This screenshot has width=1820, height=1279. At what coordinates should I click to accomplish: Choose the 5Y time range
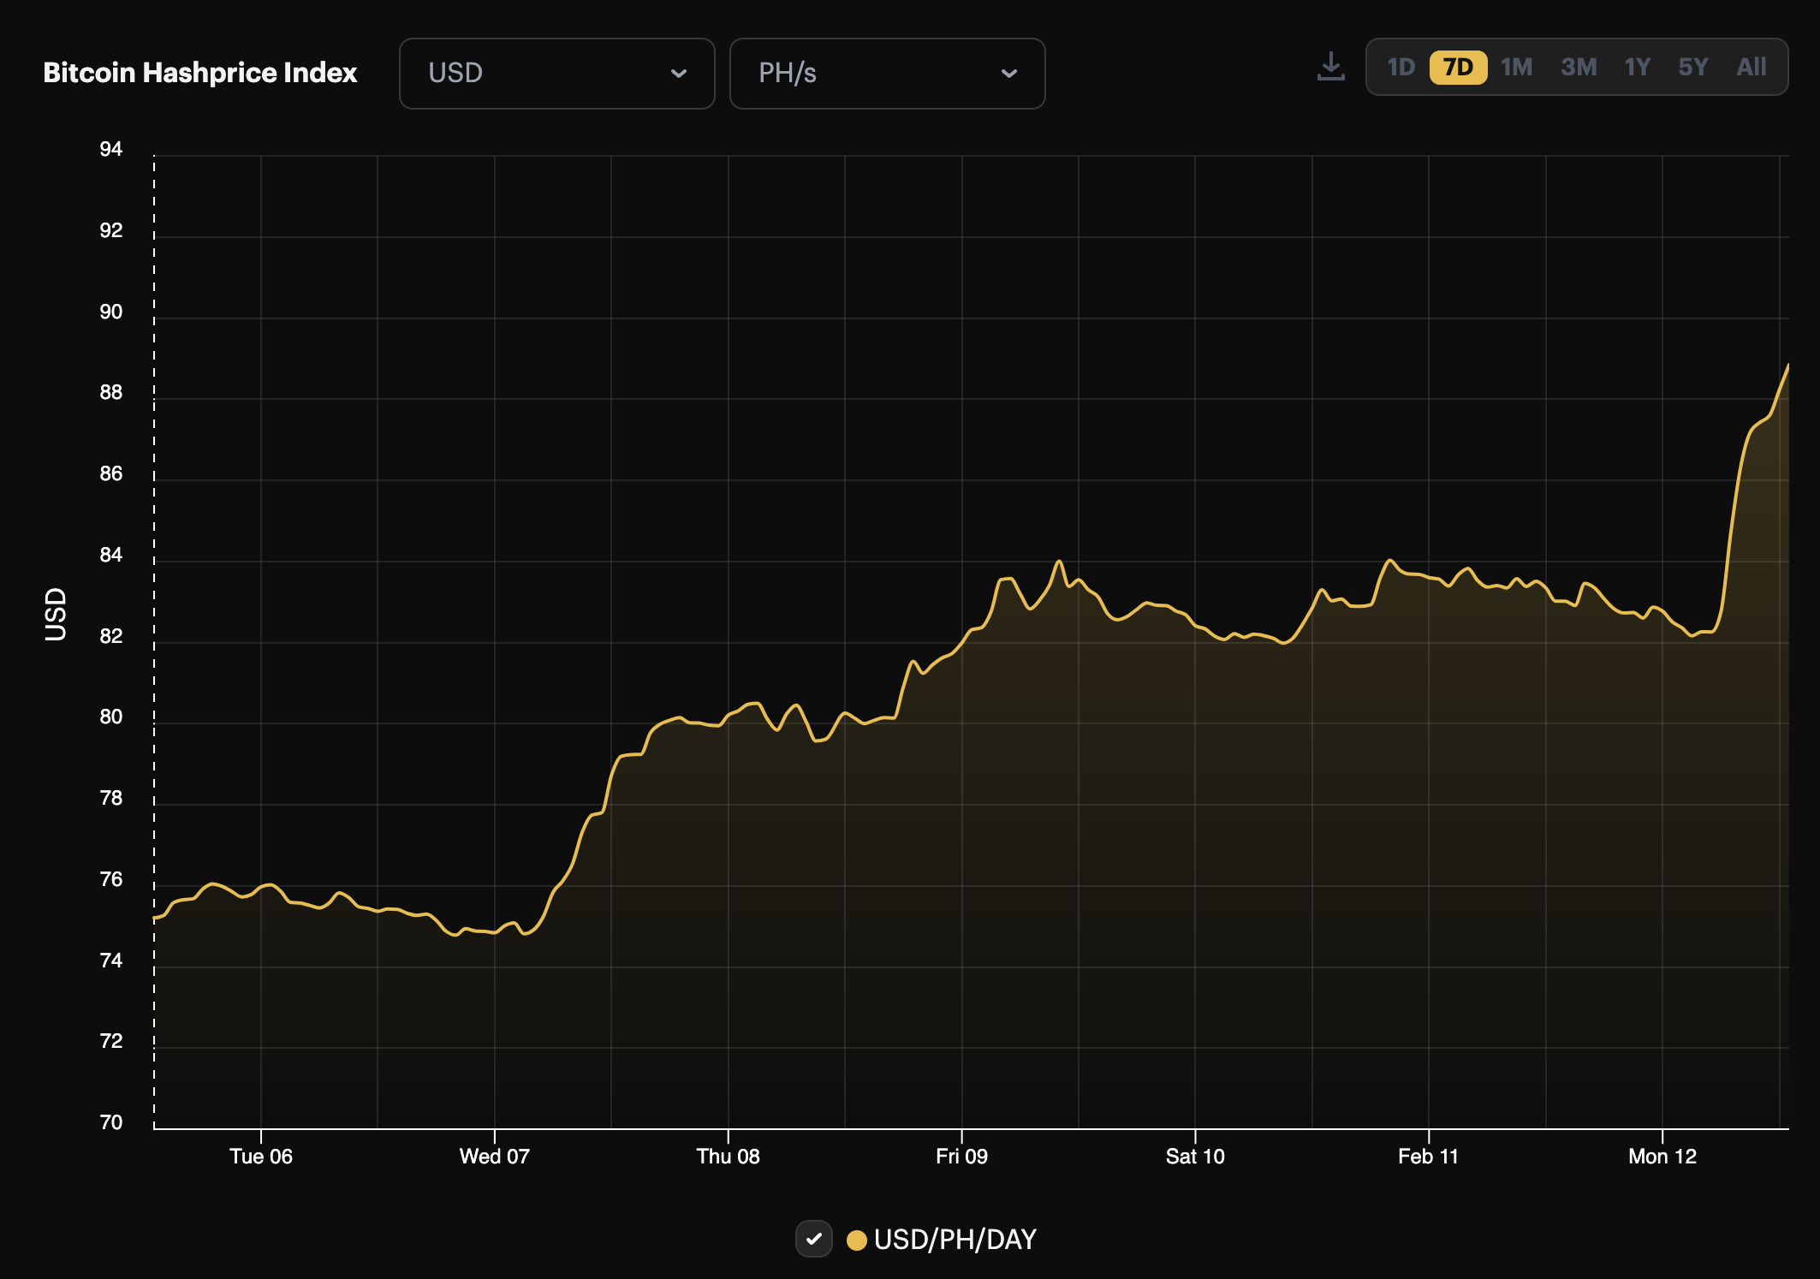[1693, 67]
